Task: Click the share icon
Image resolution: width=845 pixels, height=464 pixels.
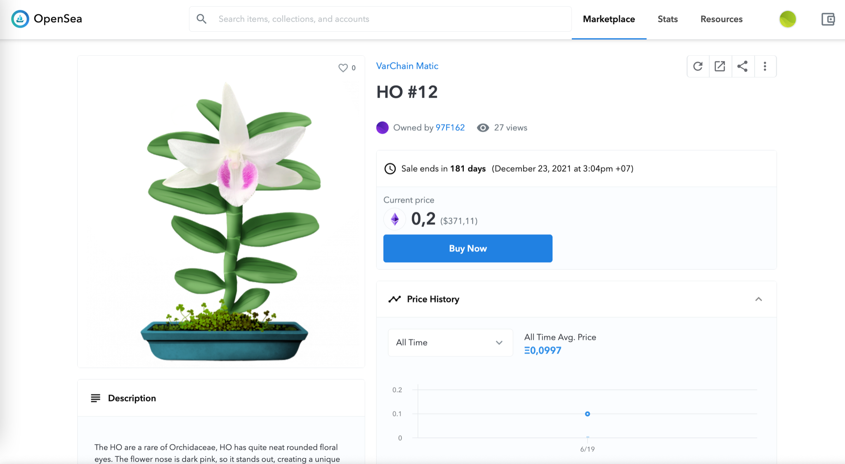Action: click(743, 66)
